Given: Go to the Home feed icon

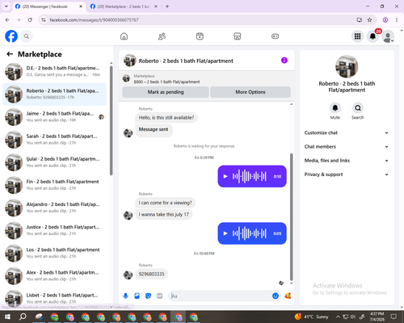Looking at the screenshot, I should click(x=124, y=36).
